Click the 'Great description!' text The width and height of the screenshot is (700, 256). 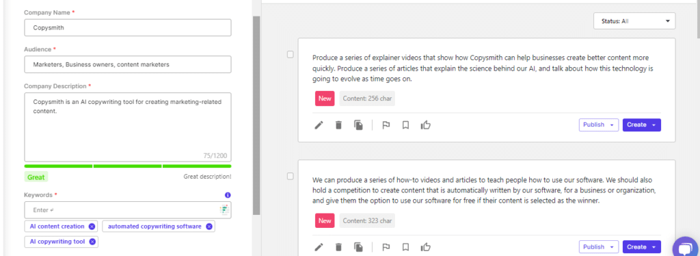coord(208,177)
